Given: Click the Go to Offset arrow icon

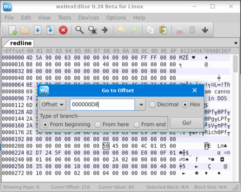Looking at the screenshot, I should tap(105, 30).
